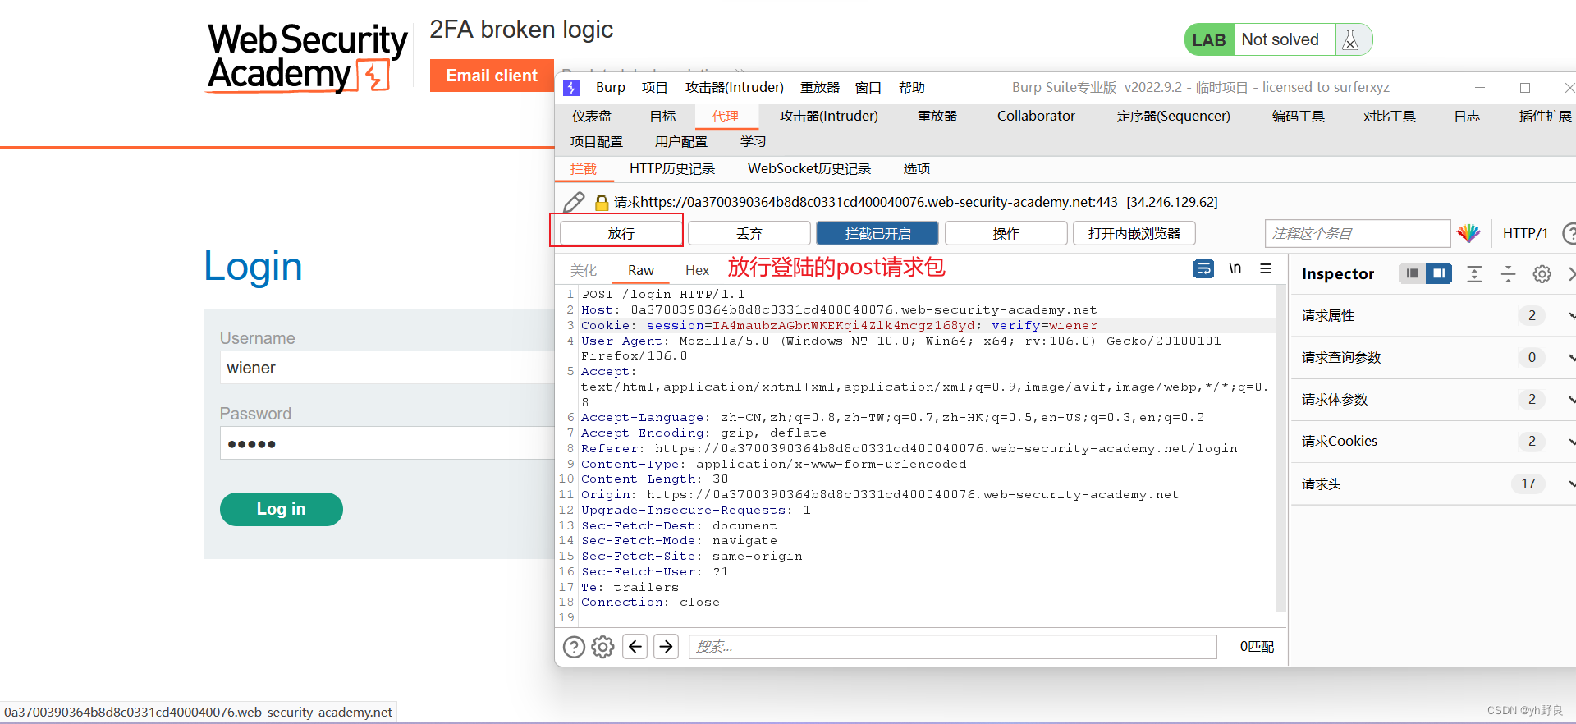Switch to WebSocket历史记录 sub-tab
Image resolution: width=1576 pixels, height=724 pixels.
pyautogui.click(x=809, y=169)
